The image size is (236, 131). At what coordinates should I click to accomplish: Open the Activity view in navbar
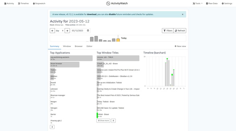point(9,4)
